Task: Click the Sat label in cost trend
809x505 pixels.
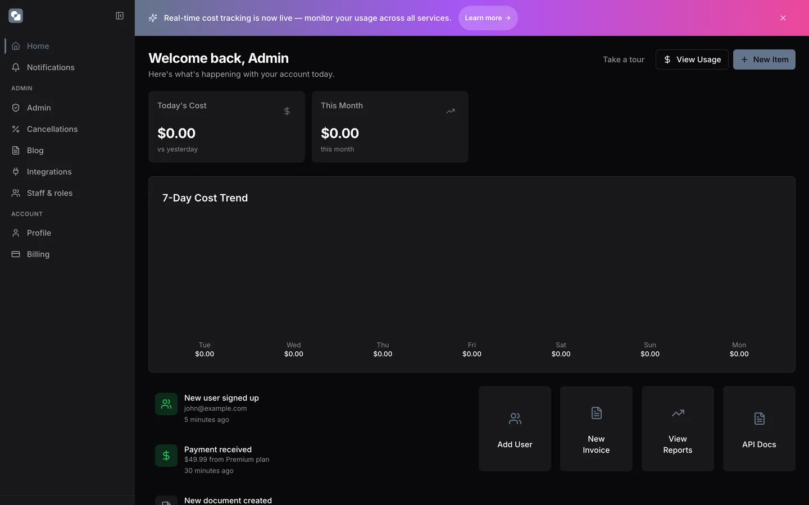Action: click(561, 345)
